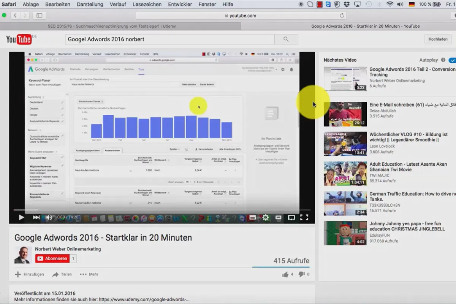Screen dimensions: 456x304
Task: Click the Hochladen upload button
Action: click(x=438, y=39)
